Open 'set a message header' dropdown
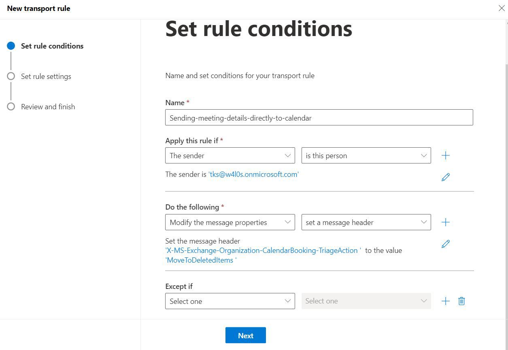 point(366,223)
